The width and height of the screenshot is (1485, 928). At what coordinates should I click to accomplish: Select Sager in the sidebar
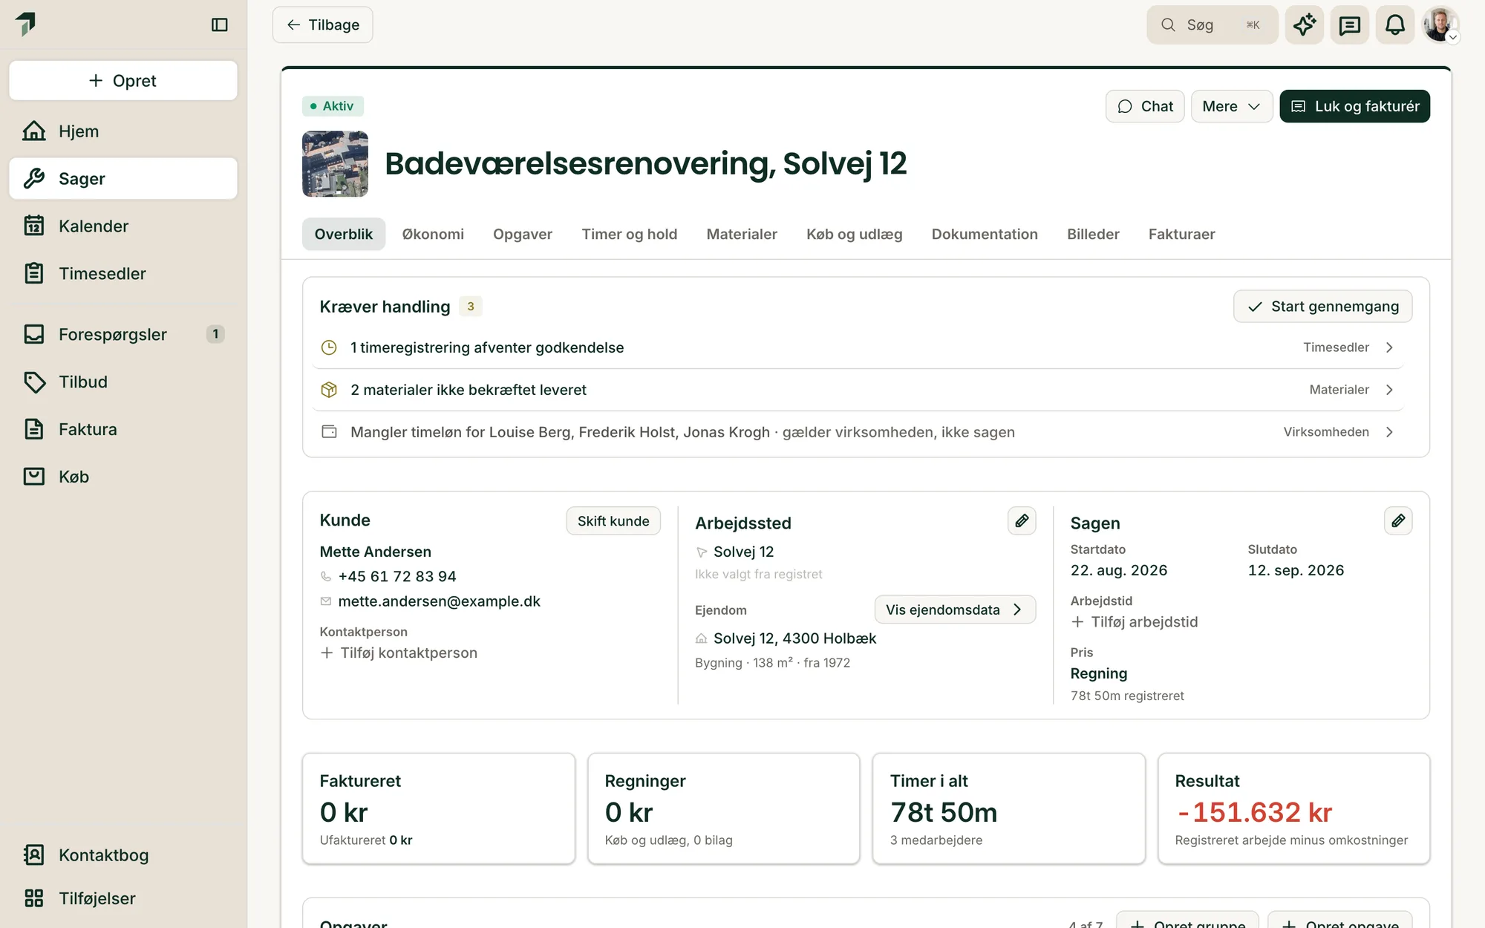(x=123, y=179)
